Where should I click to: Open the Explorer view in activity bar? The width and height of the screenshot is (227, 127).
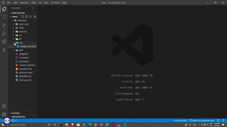4,9
